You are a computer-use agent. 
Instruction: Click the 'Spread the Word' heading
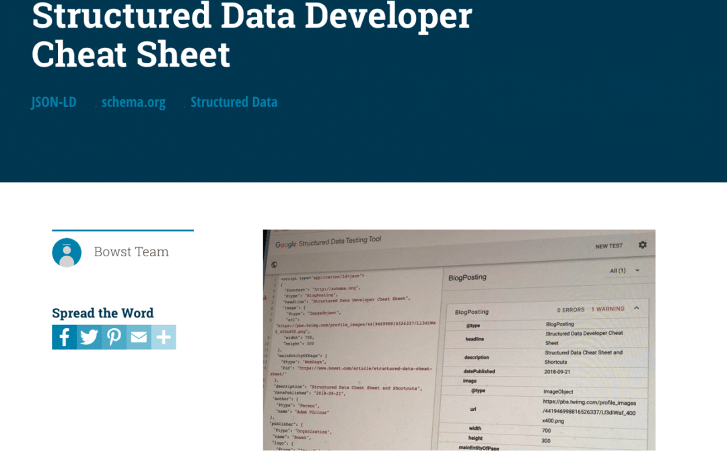coord(103,313)
